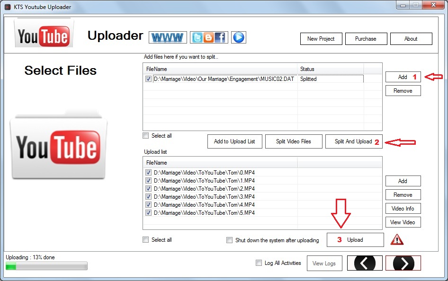Click the upload progress bar

(x=46, y=266)
